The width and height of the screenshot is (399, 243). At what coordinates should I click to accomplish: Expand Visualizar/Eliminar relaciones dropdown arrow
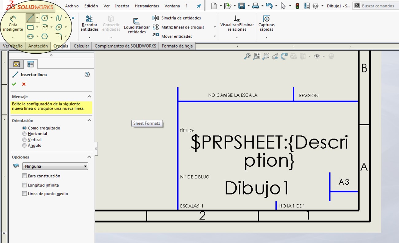pyautogui.click(x=237, y=37)
